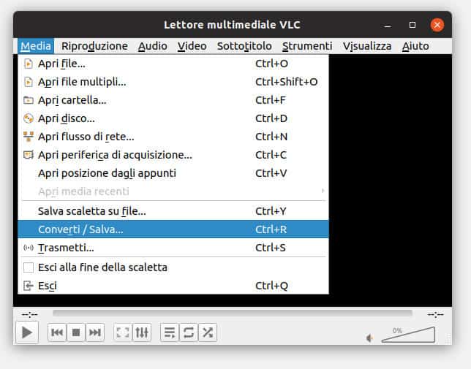Open the Audio menu
Image resolution: width=471 pixels, height=369 pixels.
[153, 46]
